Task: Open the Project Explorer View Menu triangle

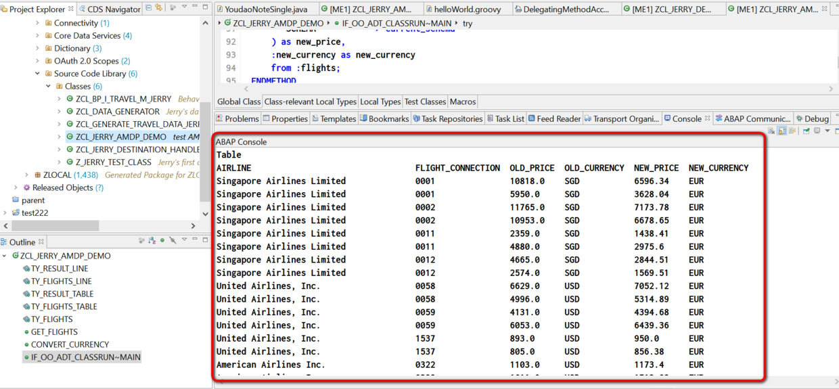Action: [x=184, y=6]
